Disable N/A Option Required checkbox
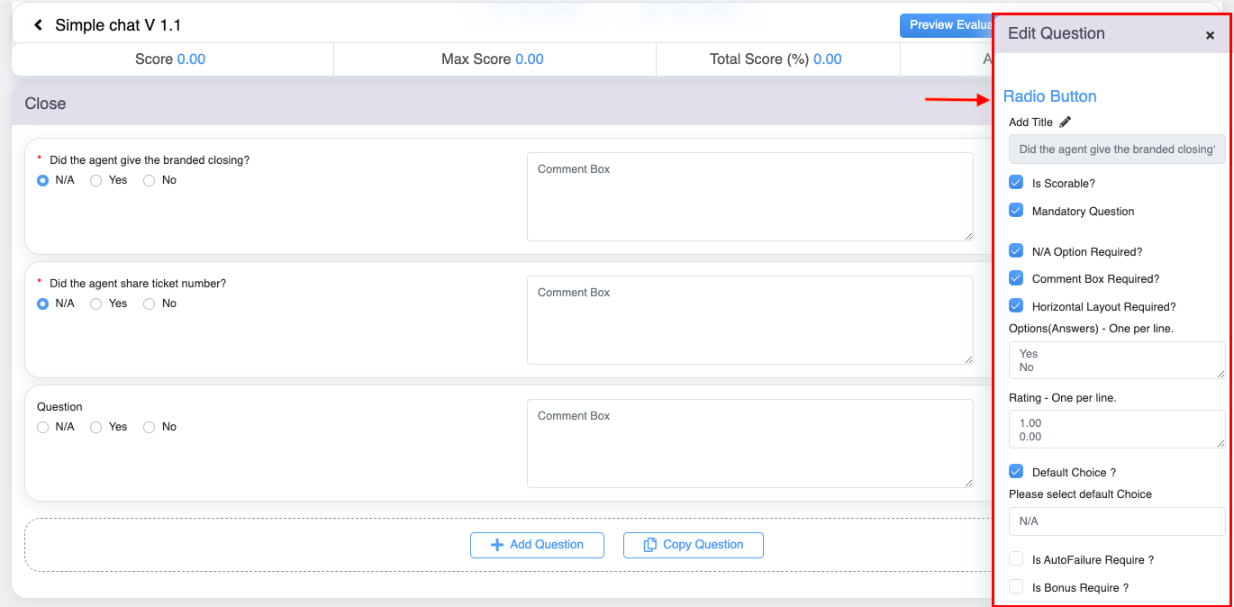This screenshot has width=1234, height=607. pos(1016,251)
